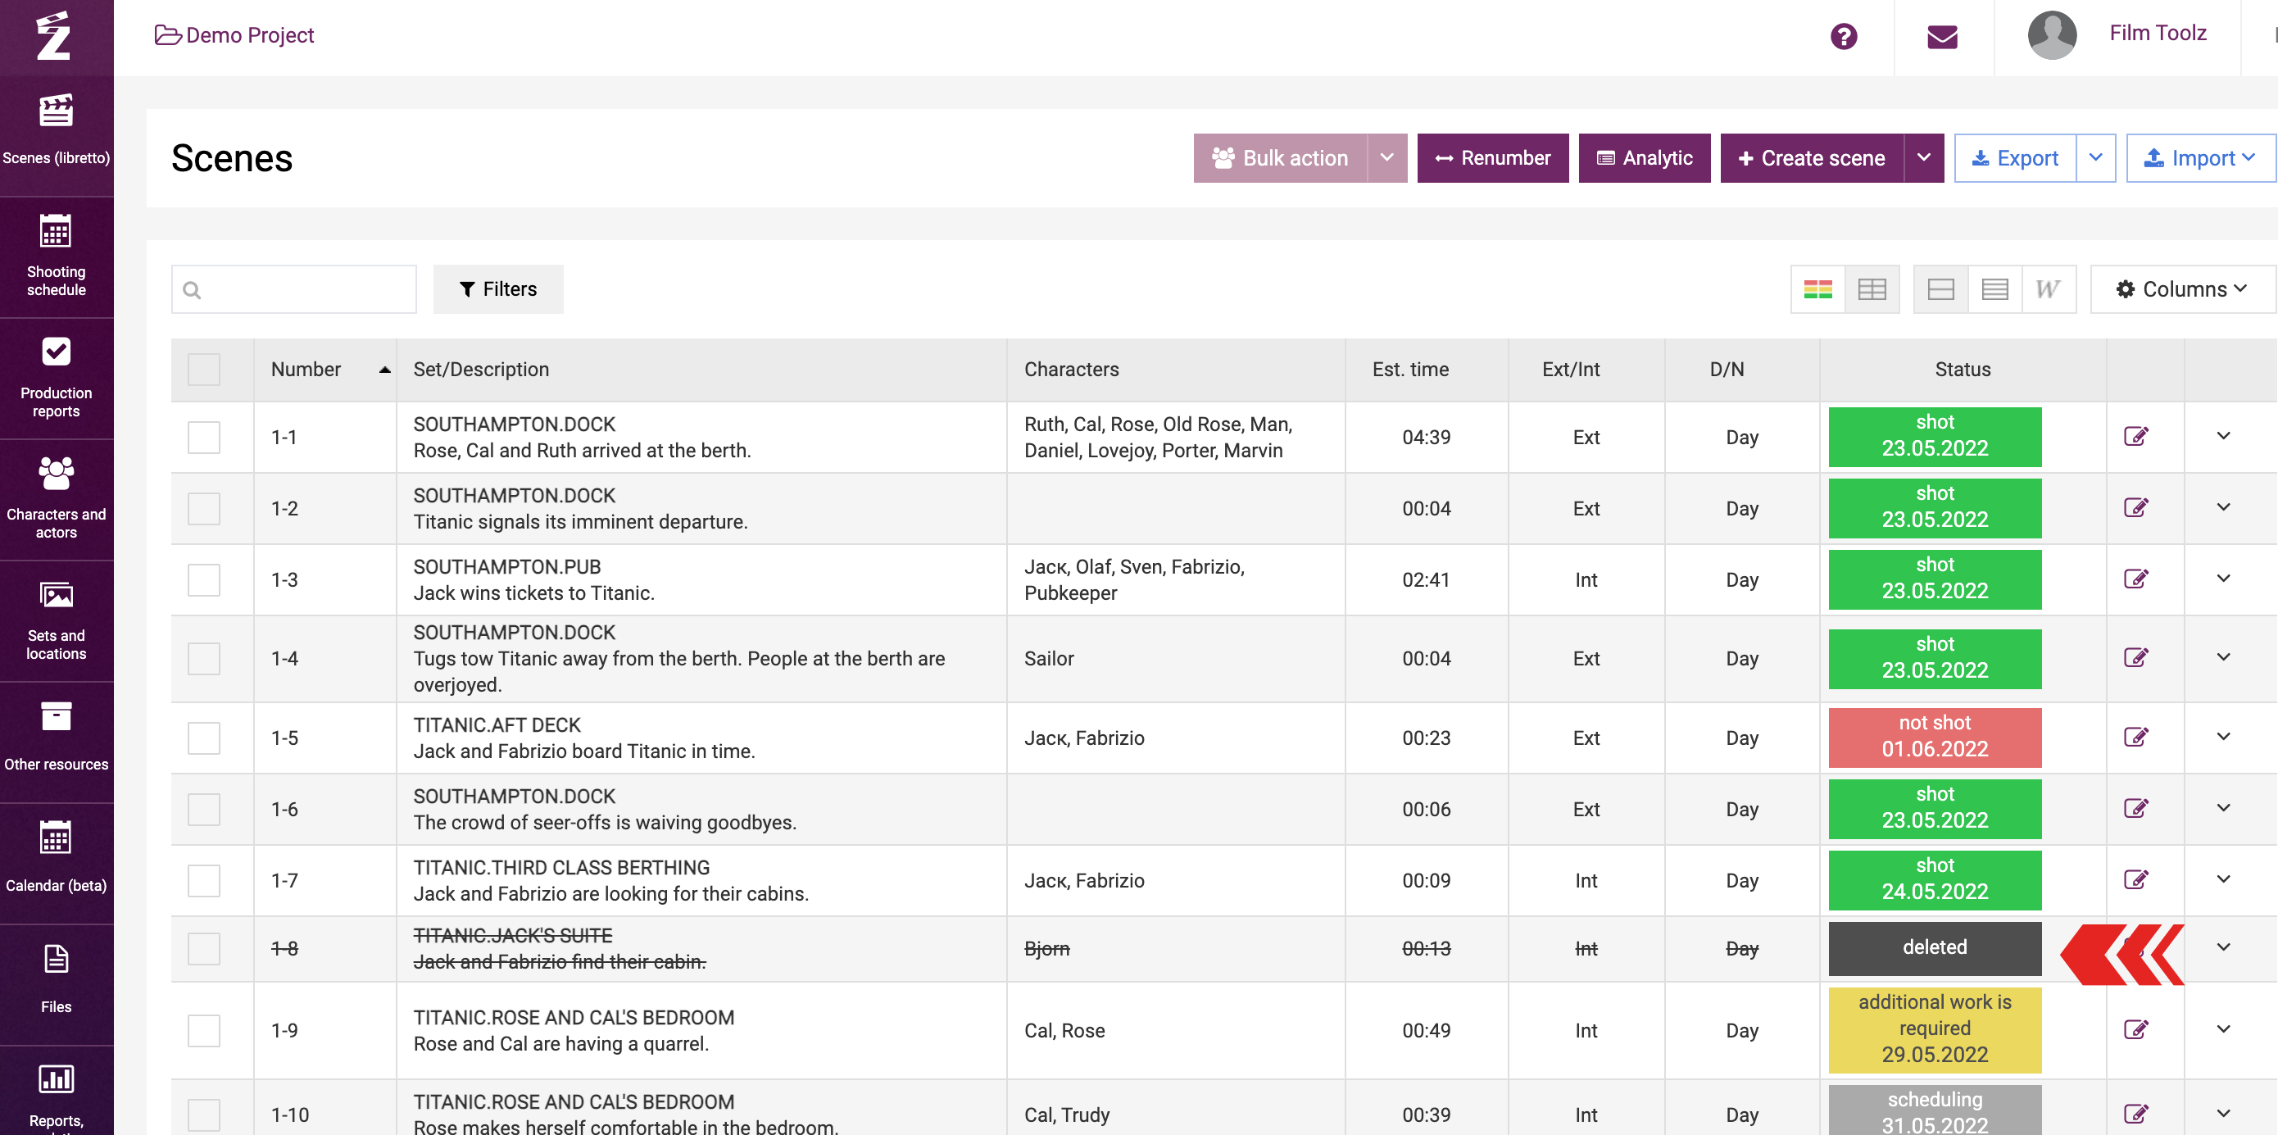The height and width of the screenshot is (1135, 2278).
Task: Tick the checkbox for scene 1-1
Action: (203, 437)
